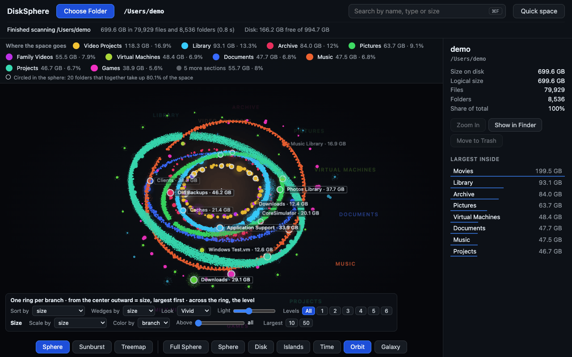Click the teal Projects legend dot

(x=9, y=68)
